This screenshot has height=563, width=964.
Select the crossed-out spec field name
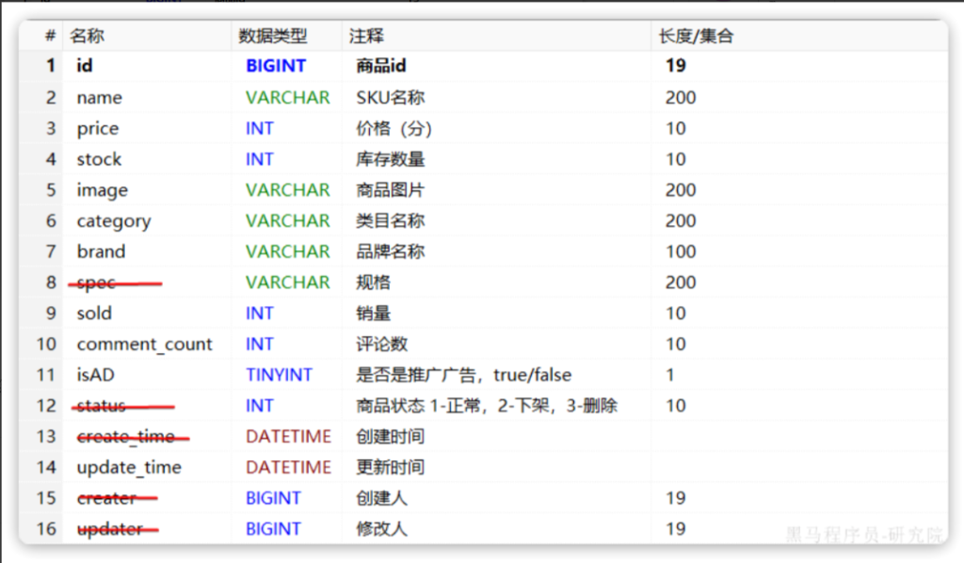click(x=97, y=282)
